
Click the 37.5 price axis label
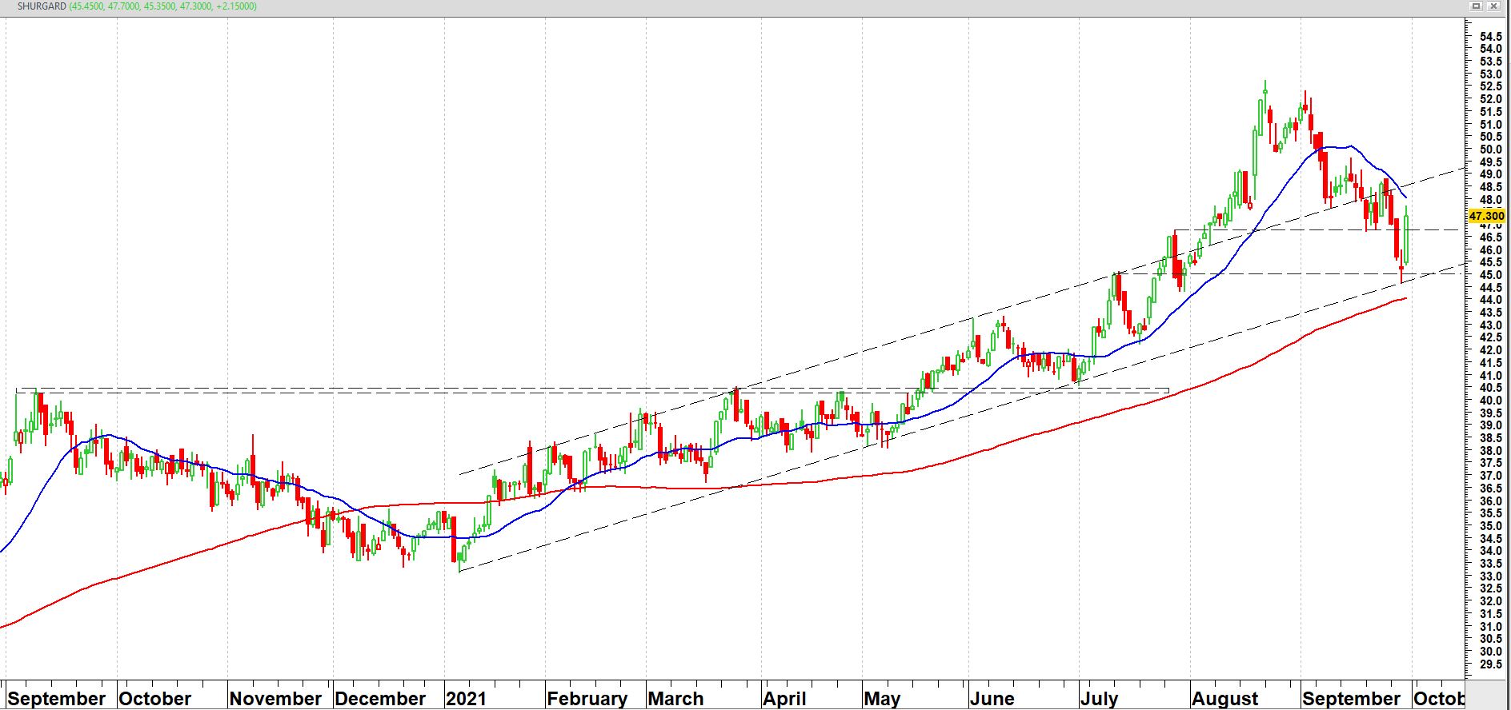(x=1491, y=463)
